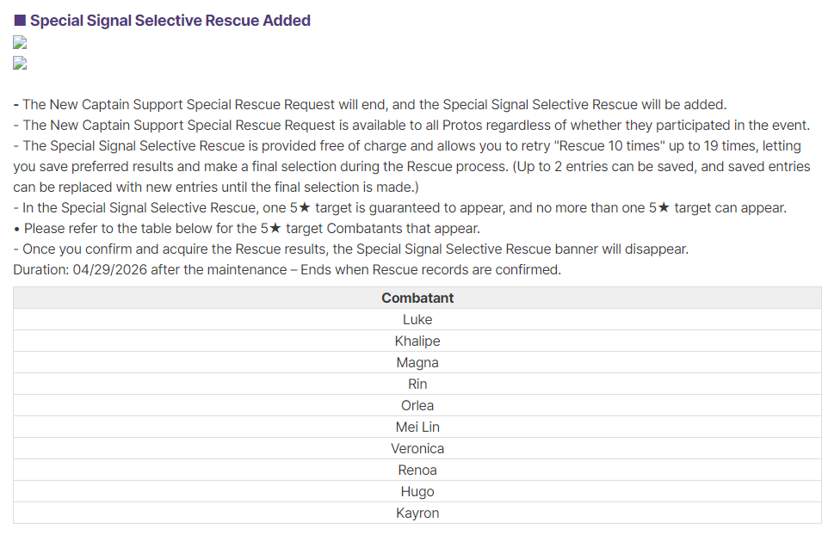Select the Kayron table row
Viewport: 828px width, 547px height.
tap(417, 513)
